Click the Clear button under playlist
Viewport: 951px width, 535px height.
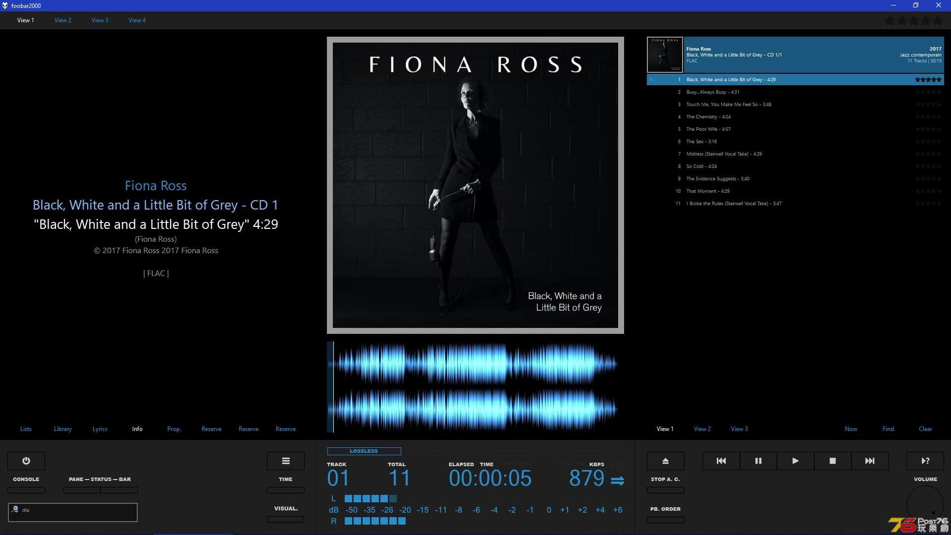coord(925,429)
